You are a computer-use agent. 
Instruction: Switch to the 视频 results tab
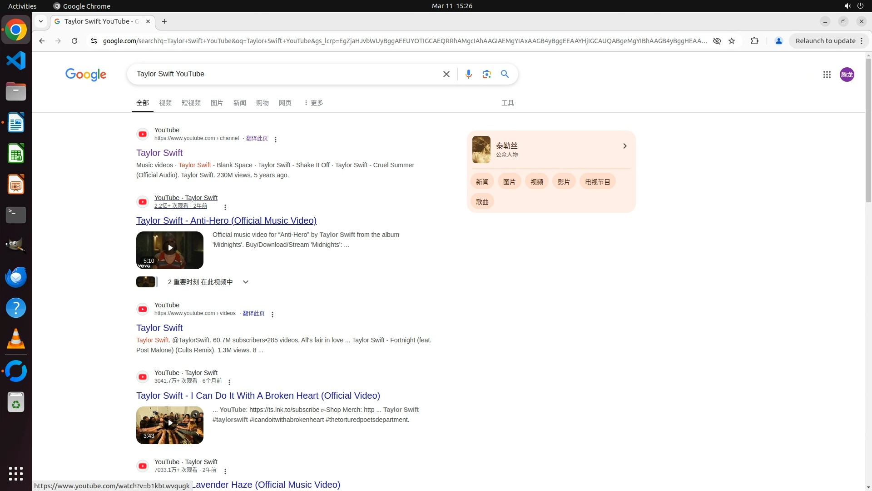(165, 103)
